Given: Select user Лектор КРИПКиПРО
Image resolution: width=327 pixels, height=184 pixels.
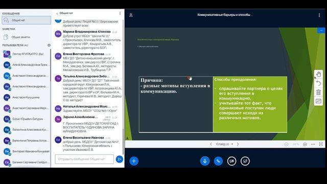Looking at the screenshot, I should 26,54.
